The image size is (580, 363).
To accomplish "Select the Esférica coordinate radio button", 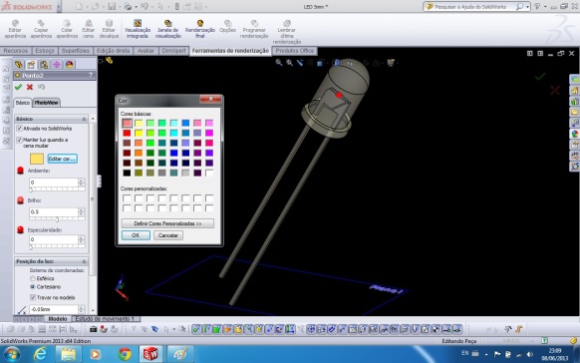I will 33,278.
